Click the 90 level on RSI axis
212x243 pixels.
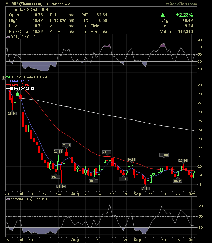[x=200, y=40]
